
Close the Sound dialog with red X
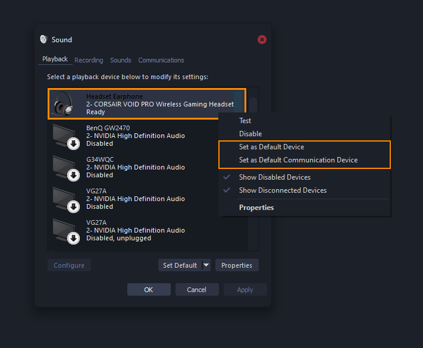pos(262,40)
